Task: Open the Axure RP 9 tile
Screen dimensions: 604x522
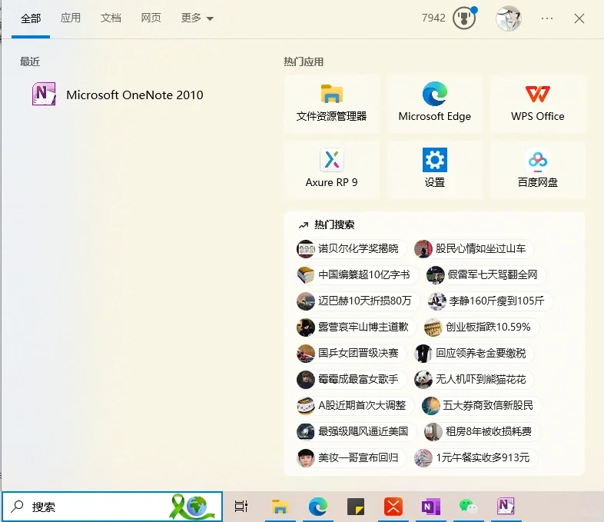Action: click(331, 170)
